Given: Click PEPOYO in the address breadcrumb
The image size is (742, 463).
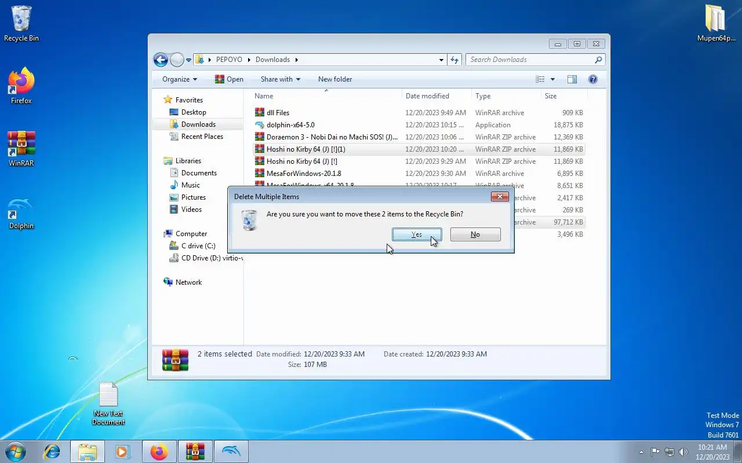Looking at the screenshot, I should coord(230,60).
